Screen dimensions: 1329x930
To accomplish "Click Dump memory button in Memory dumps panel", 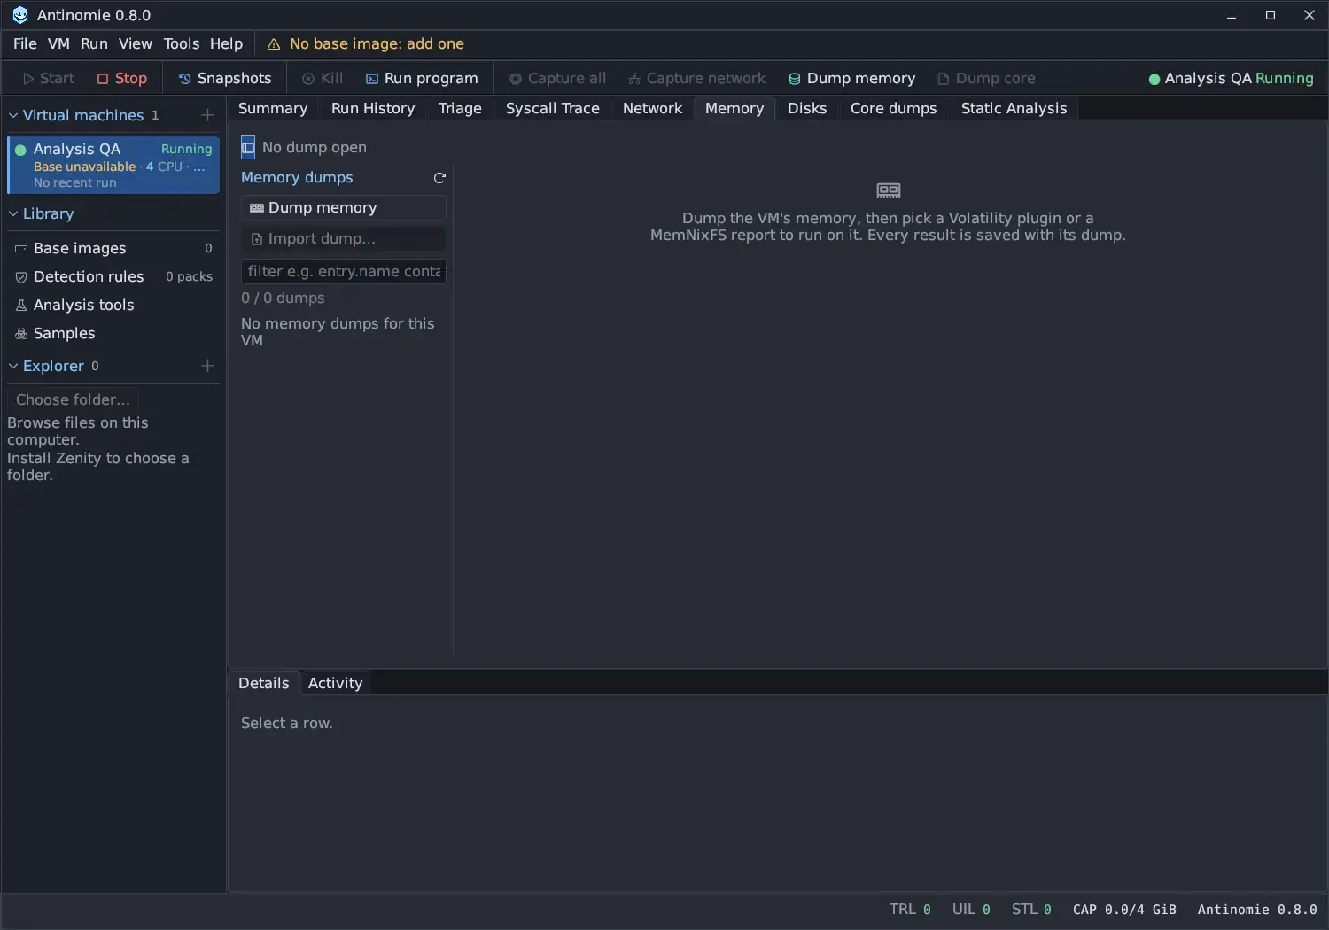I will 343,207.
